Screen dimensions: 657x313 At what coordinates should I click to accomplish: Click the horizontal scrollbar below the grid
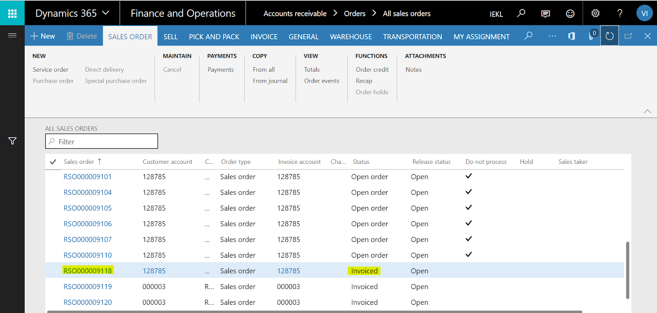point(315,311)
